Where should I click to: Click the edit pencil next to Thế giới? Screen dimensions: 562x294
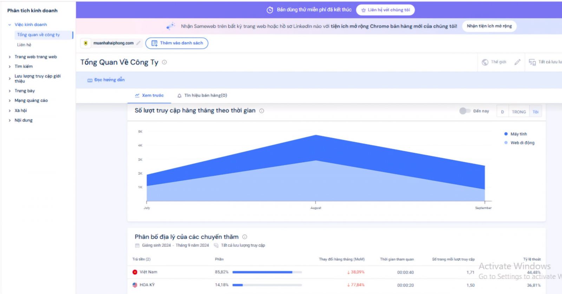tap(517, 62)
